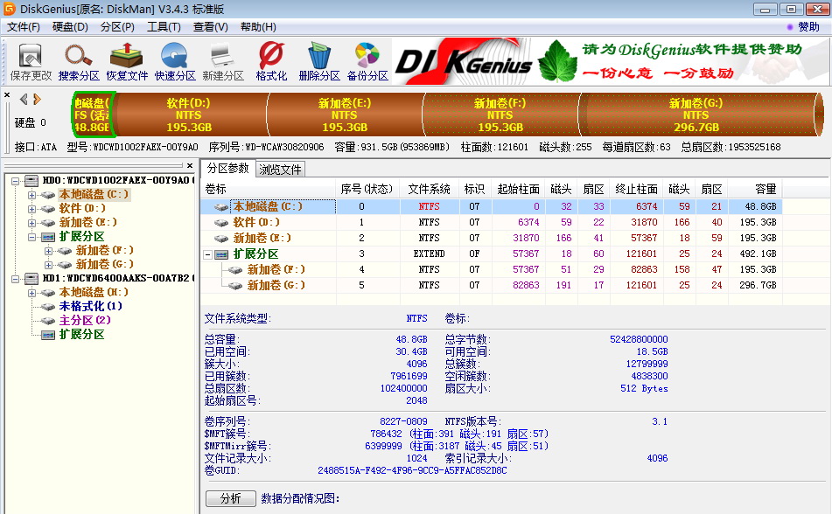This screenshot has width=832, height=514.
Task: Open the 查看(V) menu
Action: click(x=211, y=27)
